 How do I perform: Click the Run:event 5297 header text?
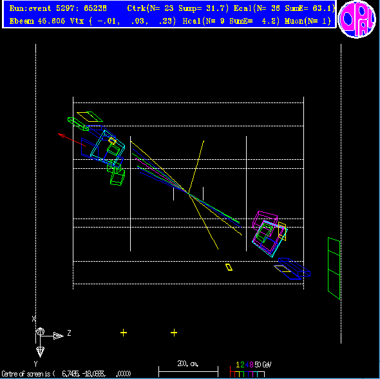pyautogui.click(x=58, y=8)
